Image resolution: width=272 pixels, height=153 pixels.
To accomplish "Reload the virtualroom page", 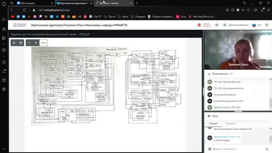I will 25,10.
